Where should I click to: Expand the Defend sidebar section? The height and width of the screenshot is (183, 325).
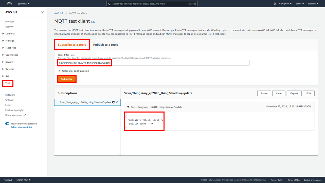(x=8, y=69)
